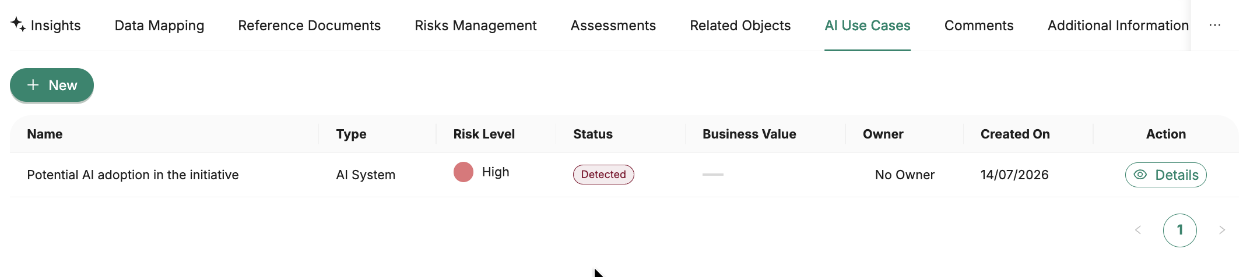The height and width of the screenshot is (277, 1250).
Task: Open the more tabs ellipsis menu
Action: click(x=1215, y=25)
